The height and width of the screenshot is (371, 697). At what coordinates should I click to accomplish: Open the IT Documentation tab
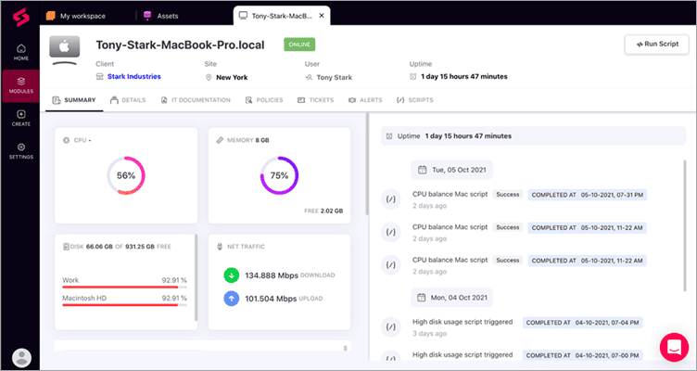pos(196,98)
